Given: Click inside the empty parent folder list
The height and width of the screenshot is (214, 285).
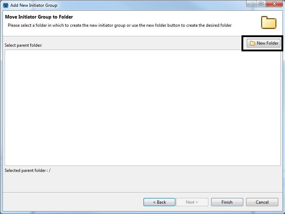Looking at the screenshot, I should [x=143, y=107].
